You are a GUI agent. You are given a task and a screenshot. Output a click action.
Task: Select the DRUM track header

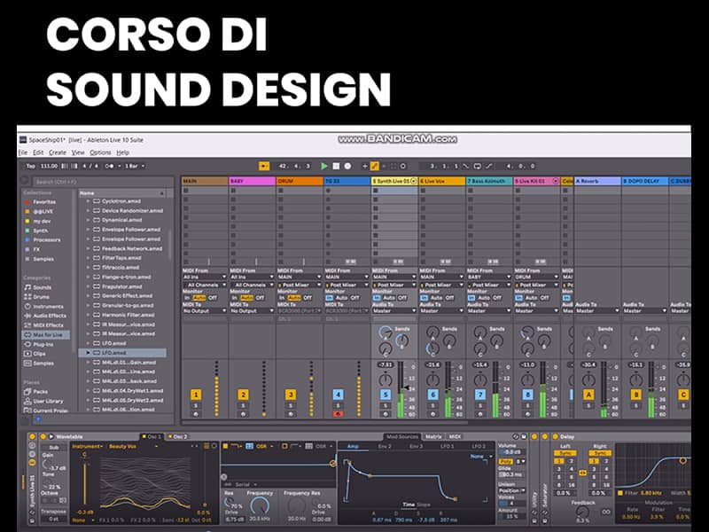click(300, 181)
